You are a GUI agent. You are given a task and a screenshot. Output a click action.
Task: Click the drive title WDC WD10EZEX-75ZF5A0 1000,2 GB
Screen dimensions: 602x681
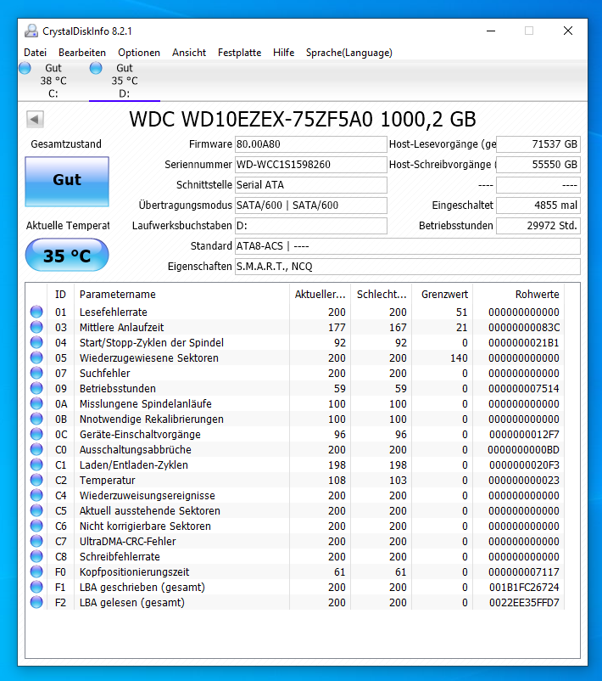[303, 120]
